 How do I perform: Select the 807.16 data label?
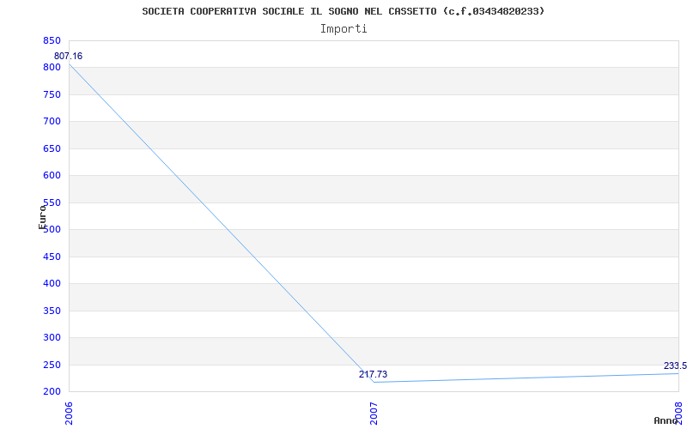click(68, 56)
